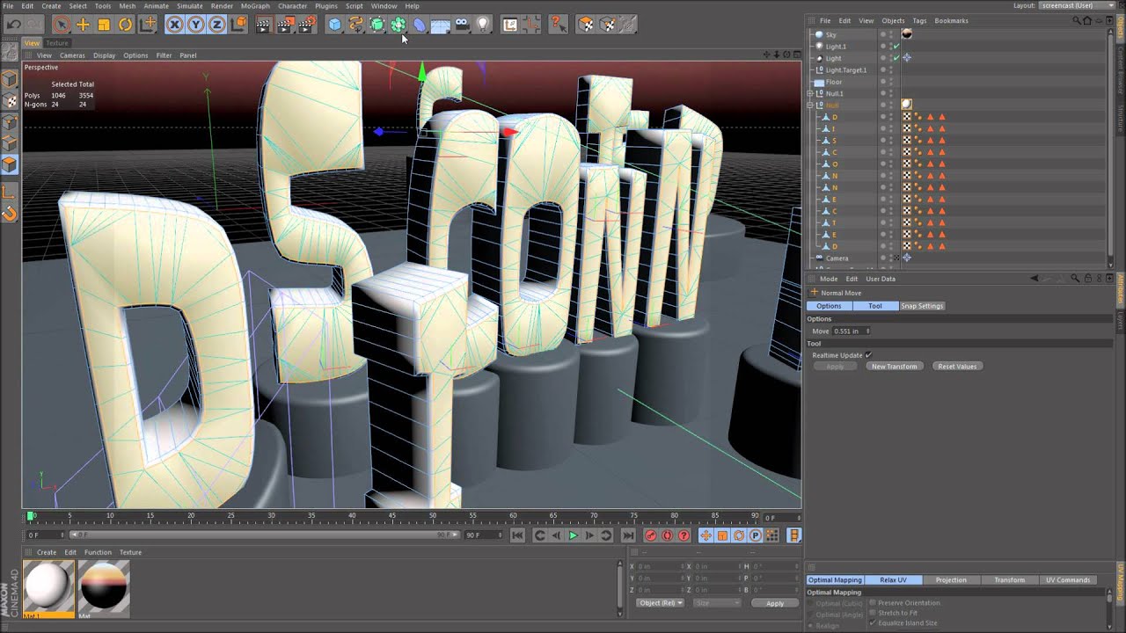Go to end of animation
Screen dimensions: 1126x633
pyautogui.click(x=627, y=535)
